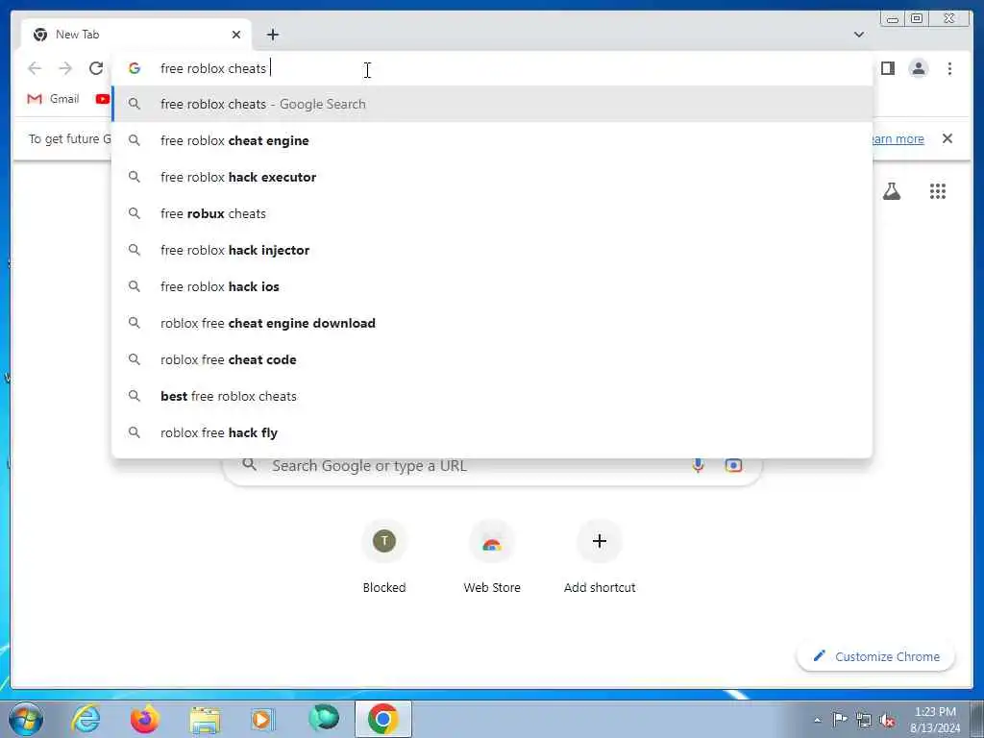Click the Google G icon in the address bar
The width and height of the screenshot is (984, 738).
point(135,68)
